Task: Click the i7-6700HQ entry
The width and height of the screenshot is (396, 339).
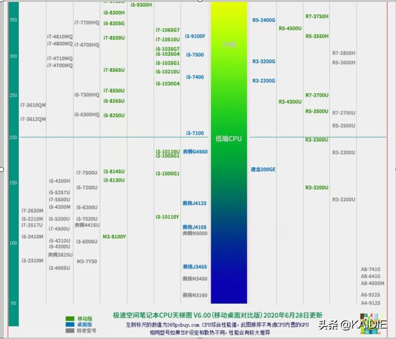Action: click(x=87, y=45)
